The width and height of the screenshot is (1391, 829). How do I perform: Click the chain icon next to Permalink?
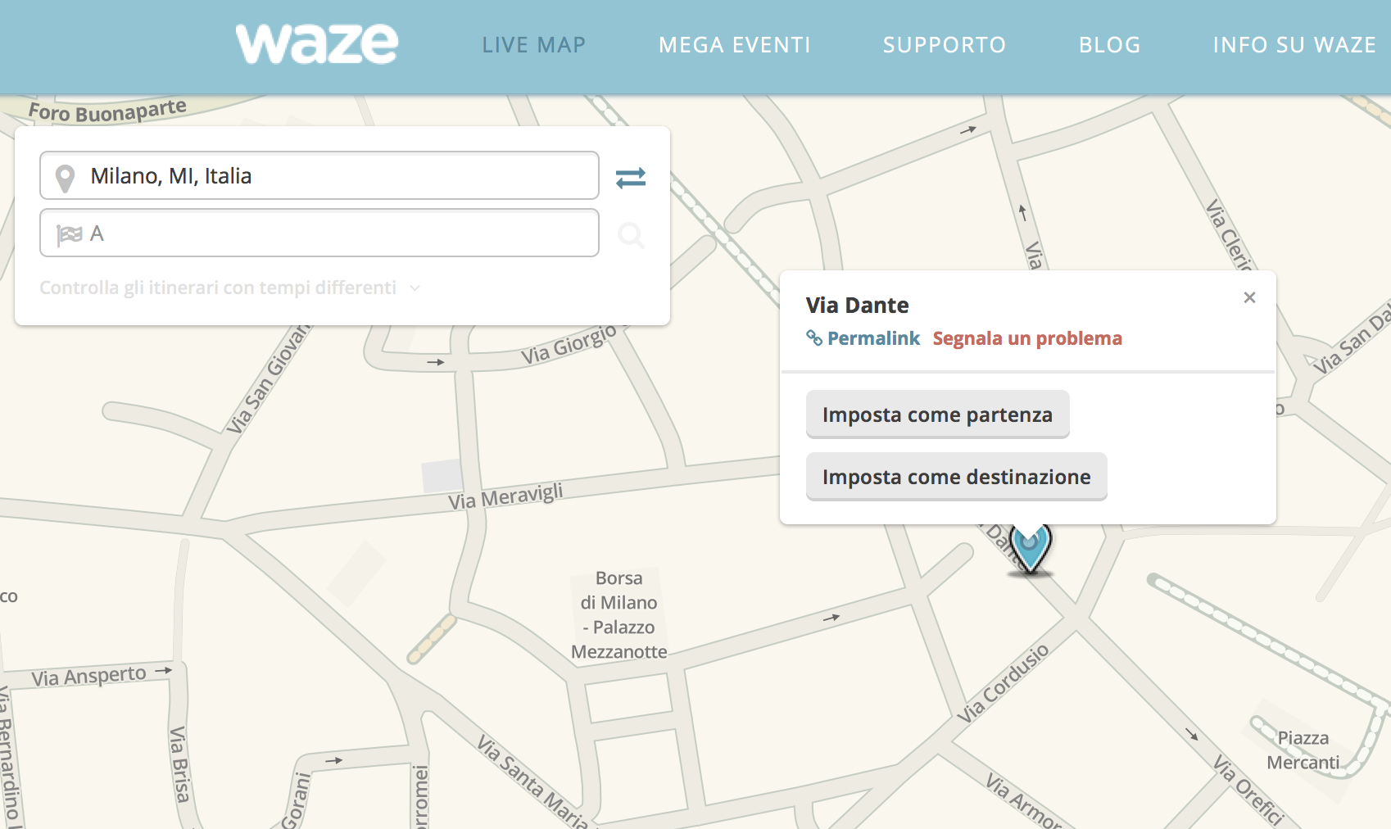pyautogui.click(x=813, y=338)
